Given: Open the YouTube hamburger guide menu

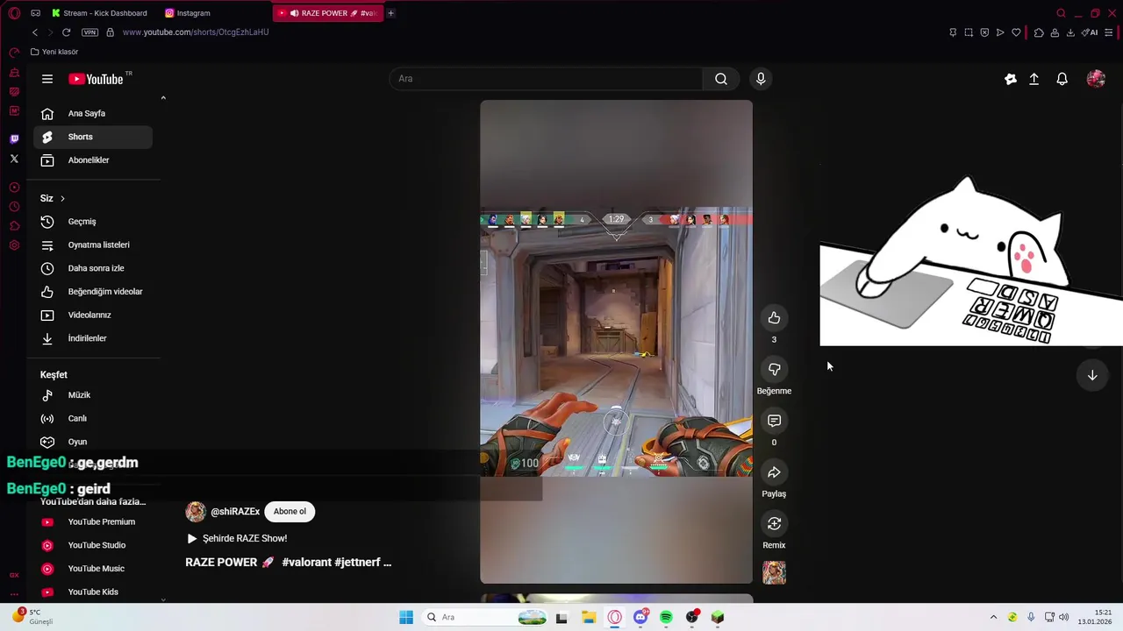Looking at the screenshot, I should (x=47, y=79).
